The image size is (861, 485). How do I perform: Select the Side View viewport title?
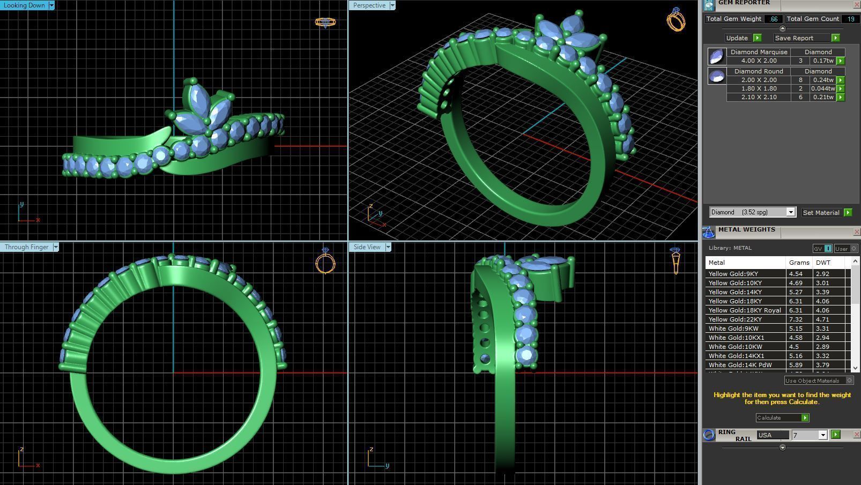367,247
